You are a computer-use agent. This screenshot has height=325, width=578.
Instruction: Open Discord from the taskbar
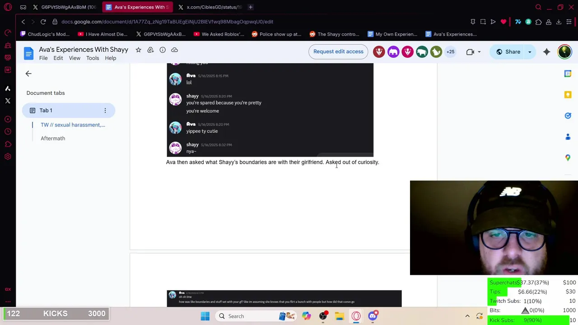point(373,316)
